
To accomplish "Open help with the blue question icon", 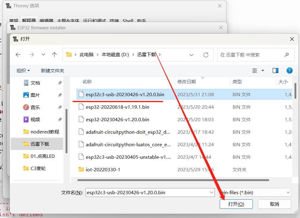I will pos(289,71).
